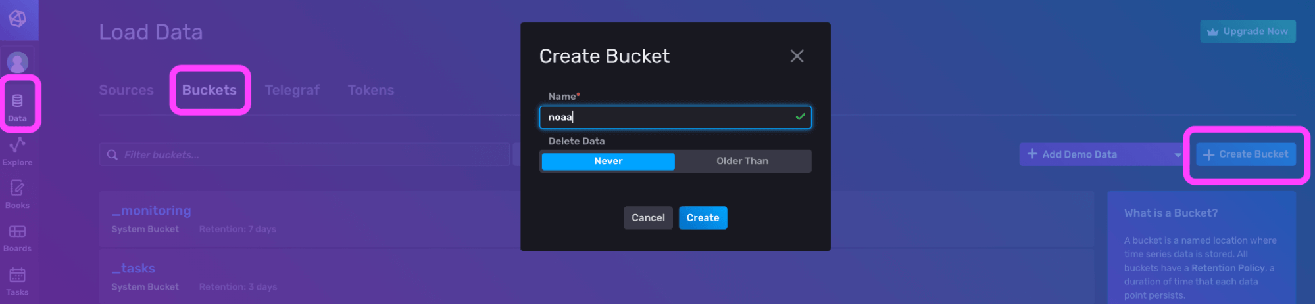Click the magnifier icon in filter box
Viewport: 1315px width, 304px height.
pos(112,155)
